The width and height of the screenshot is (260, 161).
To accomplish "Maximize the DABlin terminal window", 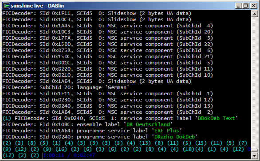I will [x=246, y=6].
